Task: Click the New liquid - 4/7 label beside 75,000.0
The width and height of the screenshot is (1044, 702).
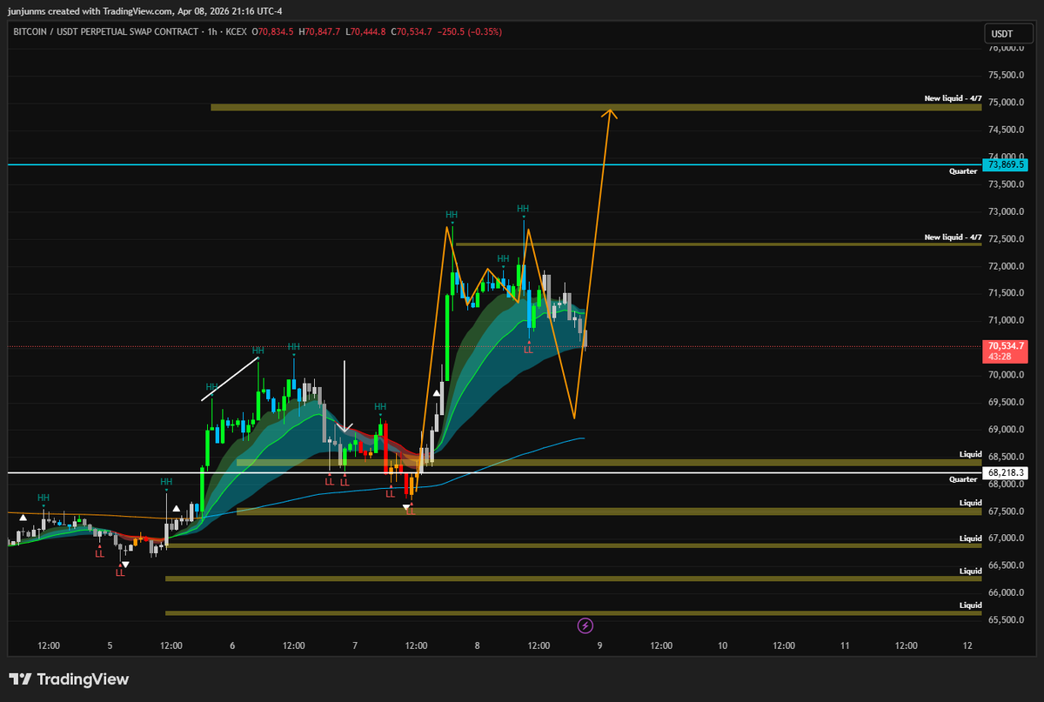Action: coord(953,98)
